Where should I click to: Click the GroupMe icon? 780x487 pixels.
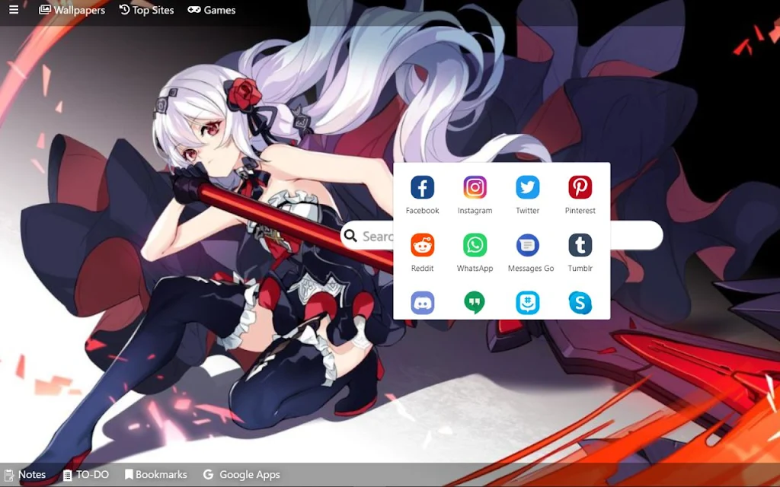[528, 303]
